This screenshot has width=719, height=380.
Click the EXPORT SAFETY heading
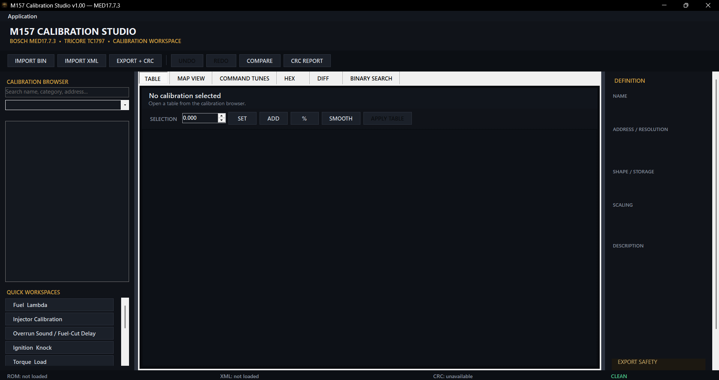[637, 362]
